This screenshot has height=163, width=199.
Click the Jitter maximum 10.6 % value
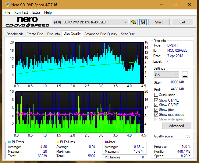tap(139, 151)
